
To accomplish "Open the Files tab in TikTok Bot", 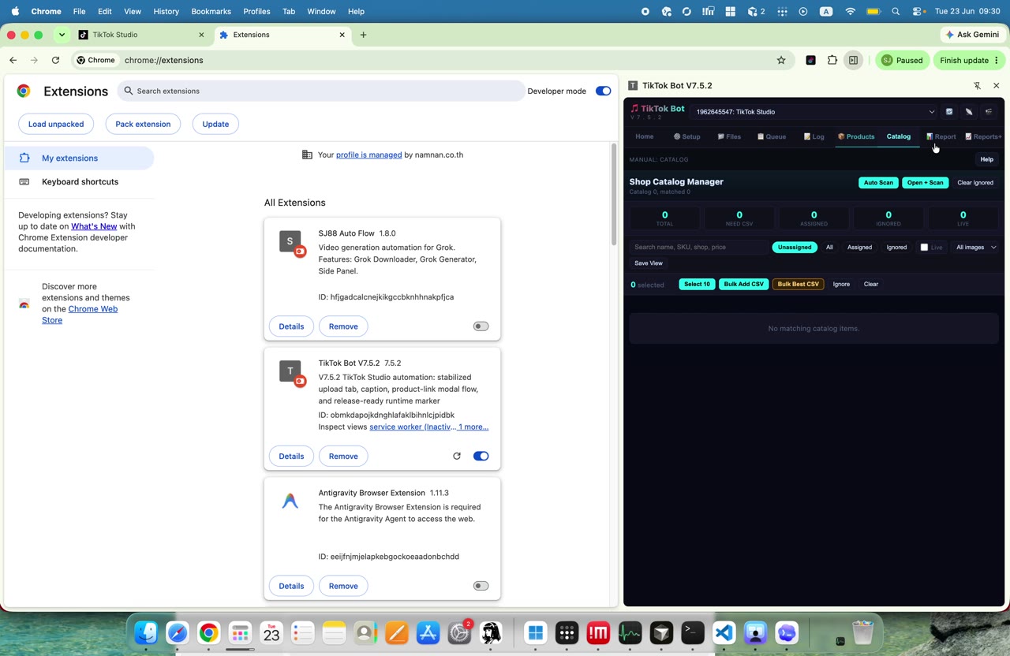I will [729, 136].
